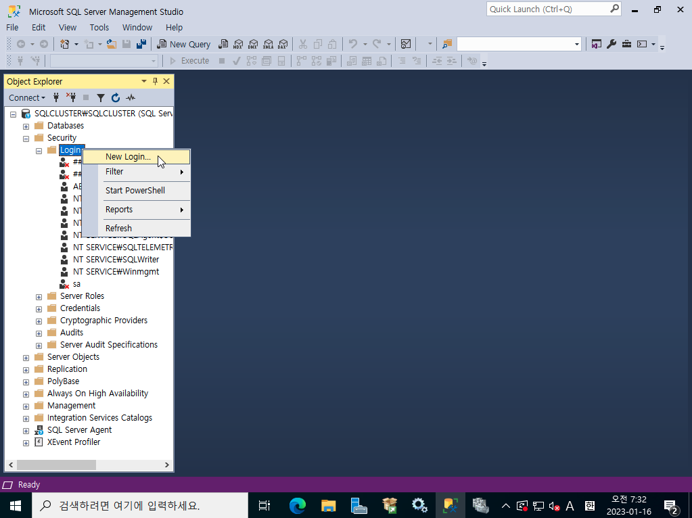Viewport: 692px width, 518px height.
Task: Click the Object Explorer Connect plug icon
Action: pos(56,97)
